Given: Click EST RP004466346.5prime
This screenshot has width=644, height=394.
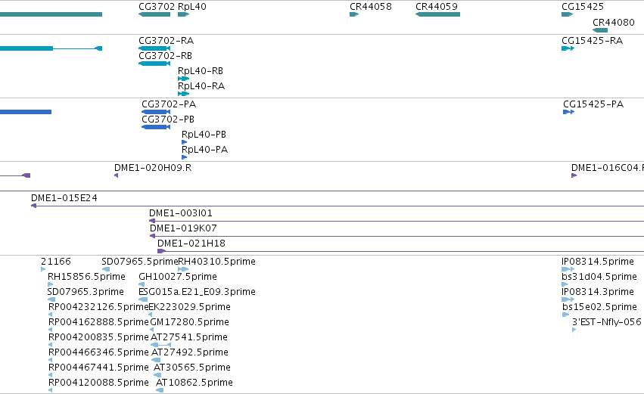Looking at the screenshot, I should (51, 360).
